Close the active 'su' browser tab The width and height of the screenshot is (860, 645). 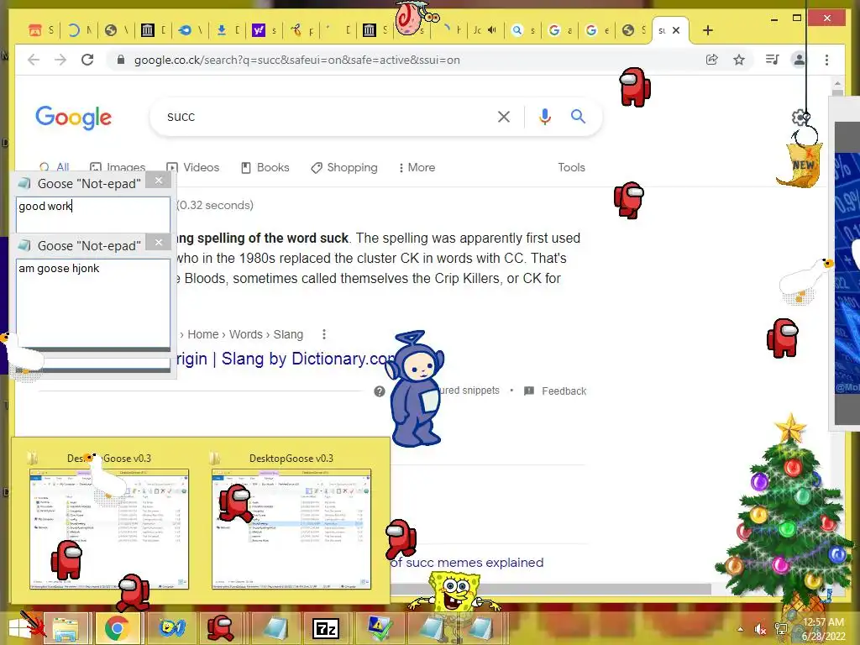pyautogui.click(x=676, y=30)
